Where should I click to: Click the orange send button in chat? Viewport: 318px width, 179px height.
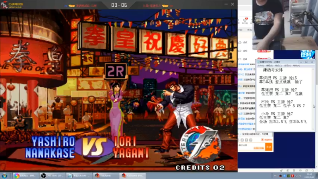pos(269,147)
